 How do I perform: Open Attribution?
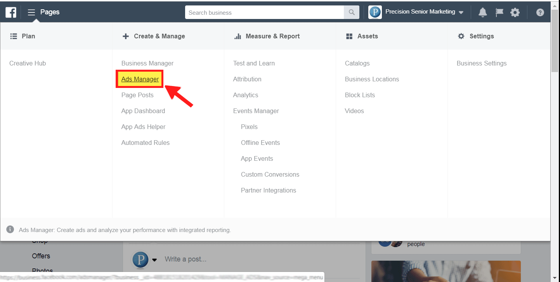tap(247, 79)
